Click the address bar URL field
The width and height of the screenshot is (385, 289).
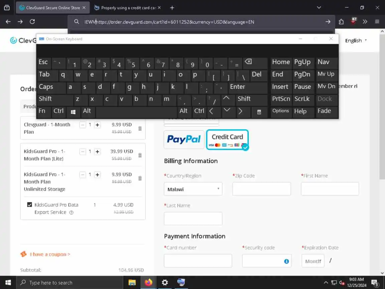click(201, 22)
